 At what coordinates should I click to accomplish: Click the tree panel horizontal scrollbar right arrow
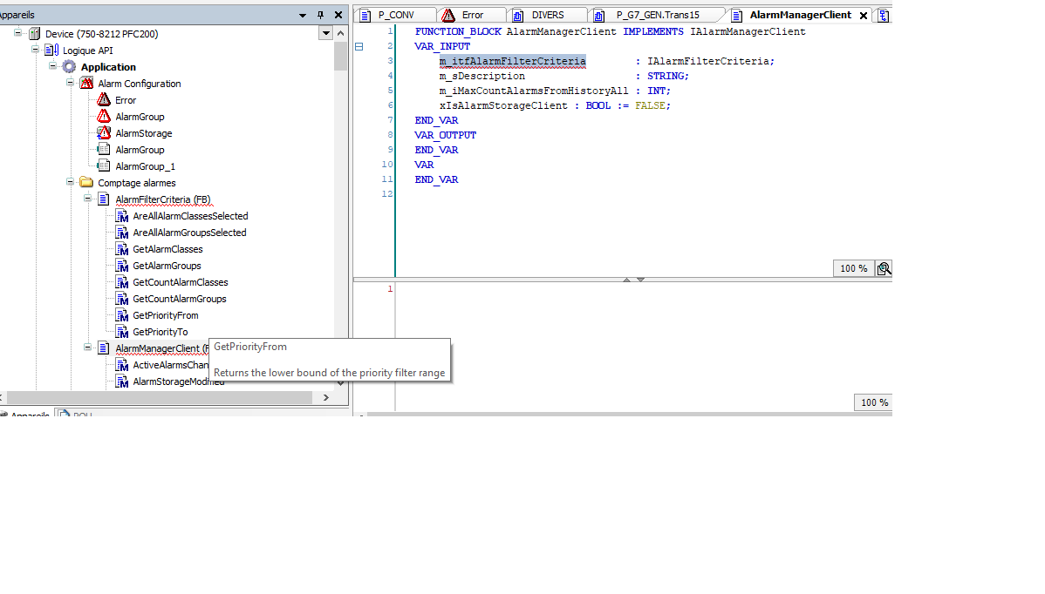pyautogui.click(x=326, y=397)
